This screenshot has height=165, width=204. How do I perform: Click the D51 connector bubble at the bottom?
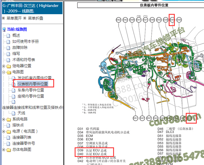[135, 118]
